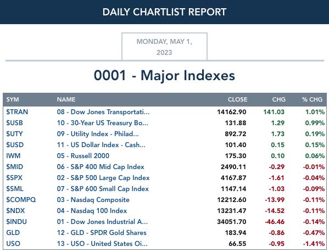Sort by the SYM column header
Image resolution: width=329 pixels, height=252 pixels.
coord(13,99)
